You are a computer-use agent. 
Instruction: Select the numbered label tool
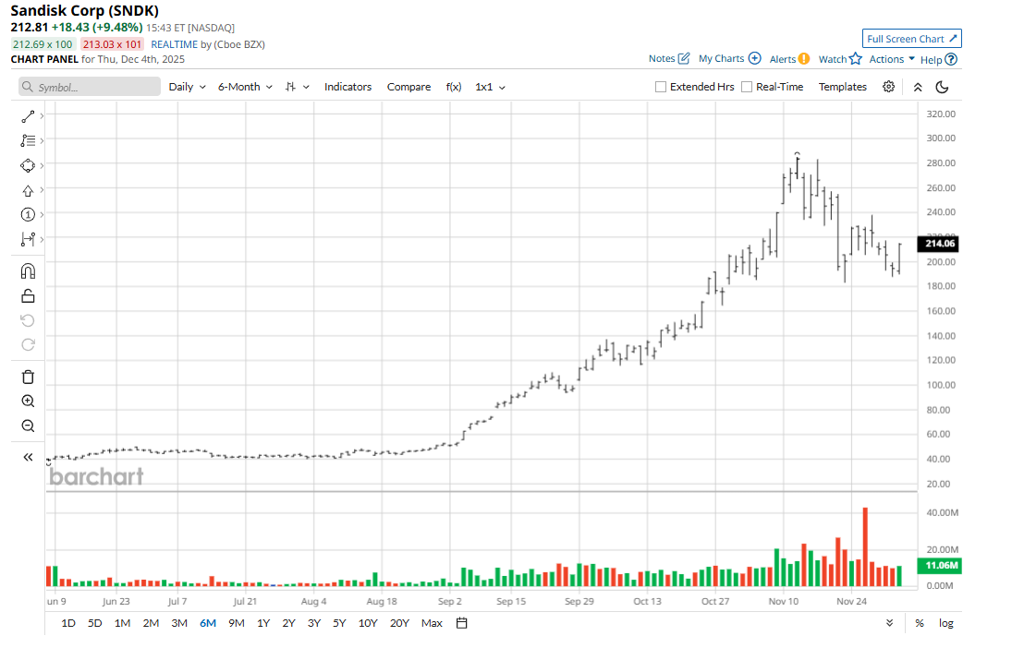28,215
